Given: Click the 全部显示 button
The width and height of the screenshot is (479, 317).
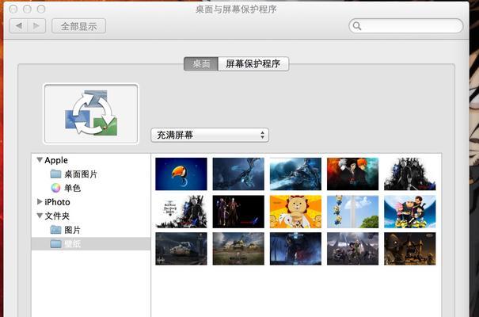Looking at the screenshot, I should pos(79,26).
